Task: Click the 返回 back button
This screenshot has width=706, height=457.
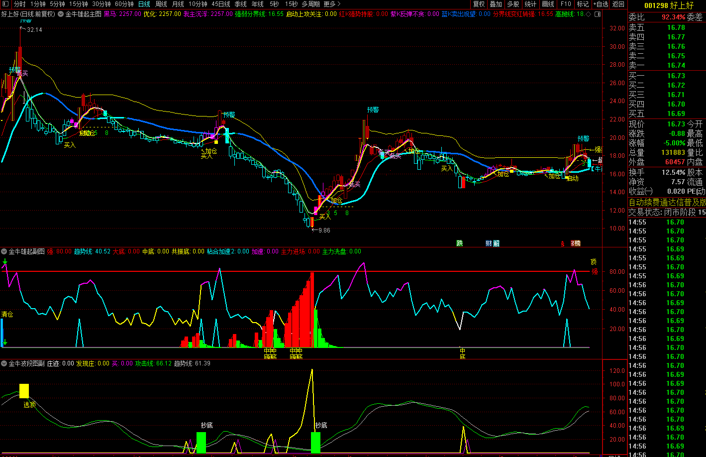Action: pyautogui.click(x=618, y=4)
